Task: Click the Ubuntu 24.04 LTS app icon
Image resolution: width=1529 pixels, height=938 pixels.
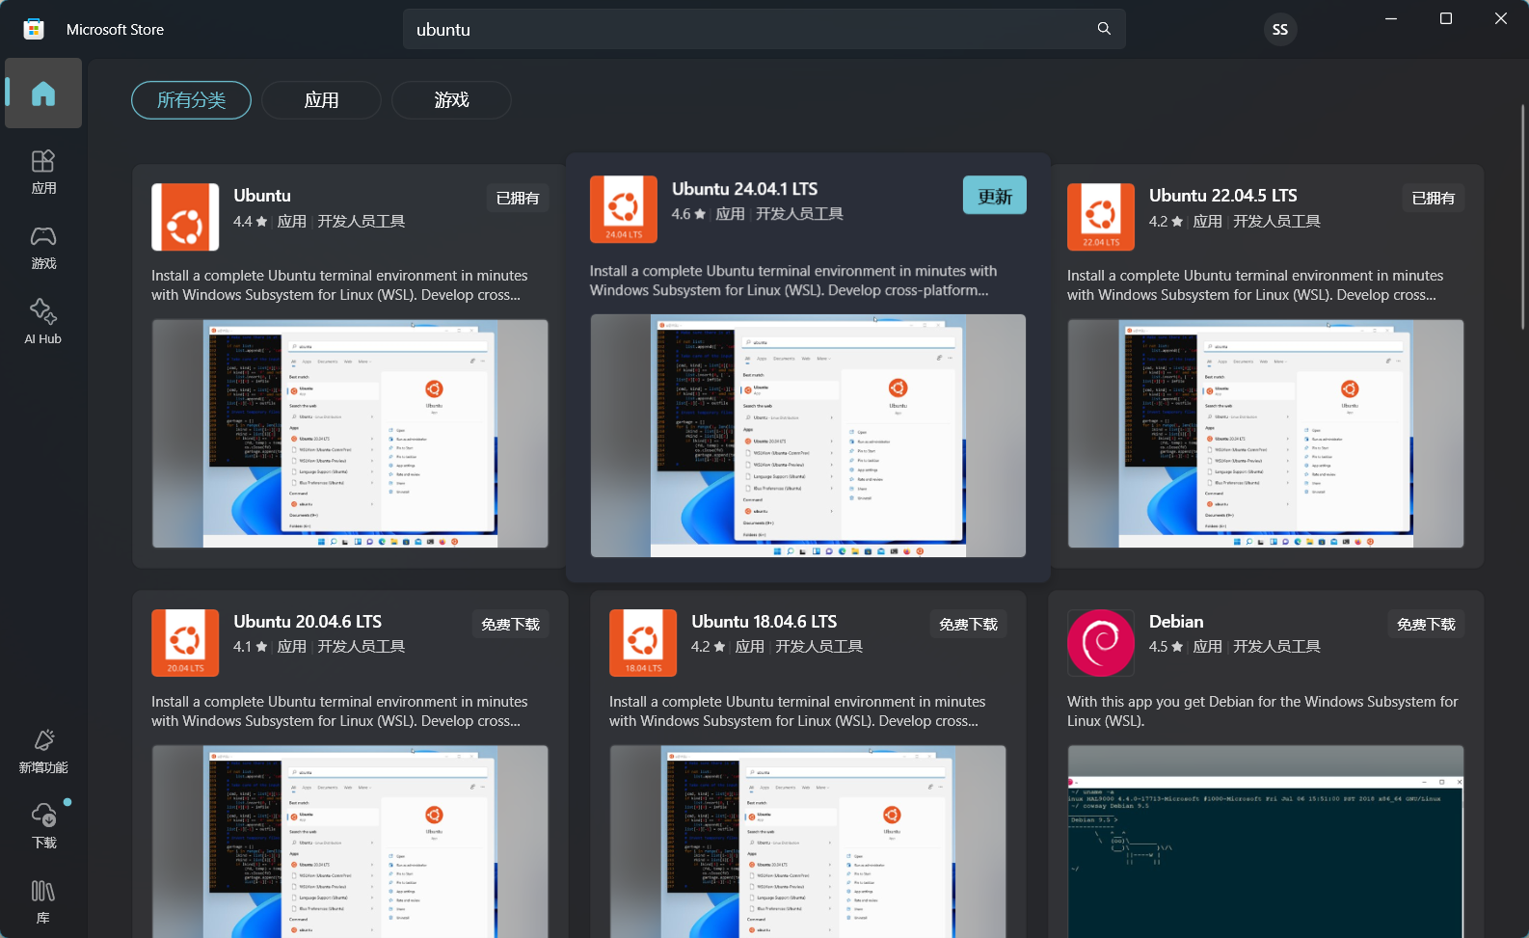Action: (624, 209)
